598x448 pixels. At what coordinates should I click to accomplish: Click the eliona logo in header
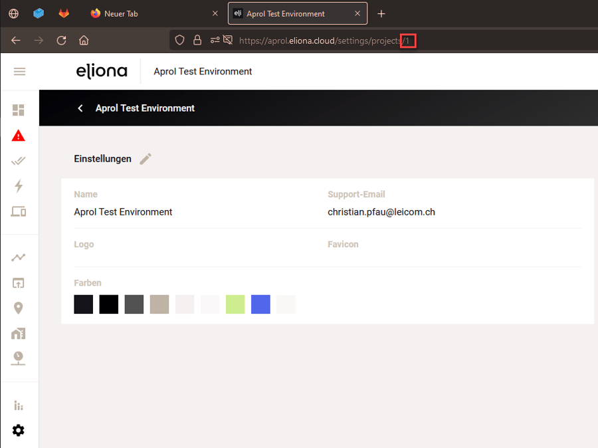point(102,71)
